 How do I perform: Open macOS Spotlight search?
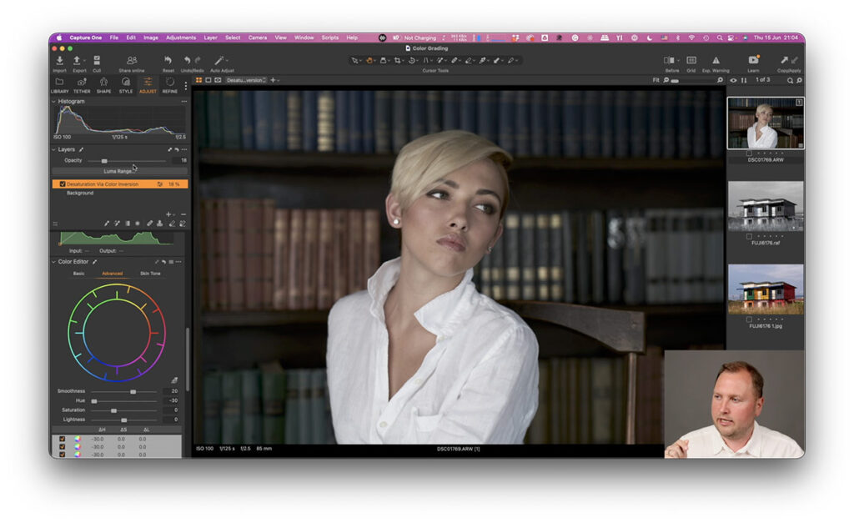pos(720,38)
